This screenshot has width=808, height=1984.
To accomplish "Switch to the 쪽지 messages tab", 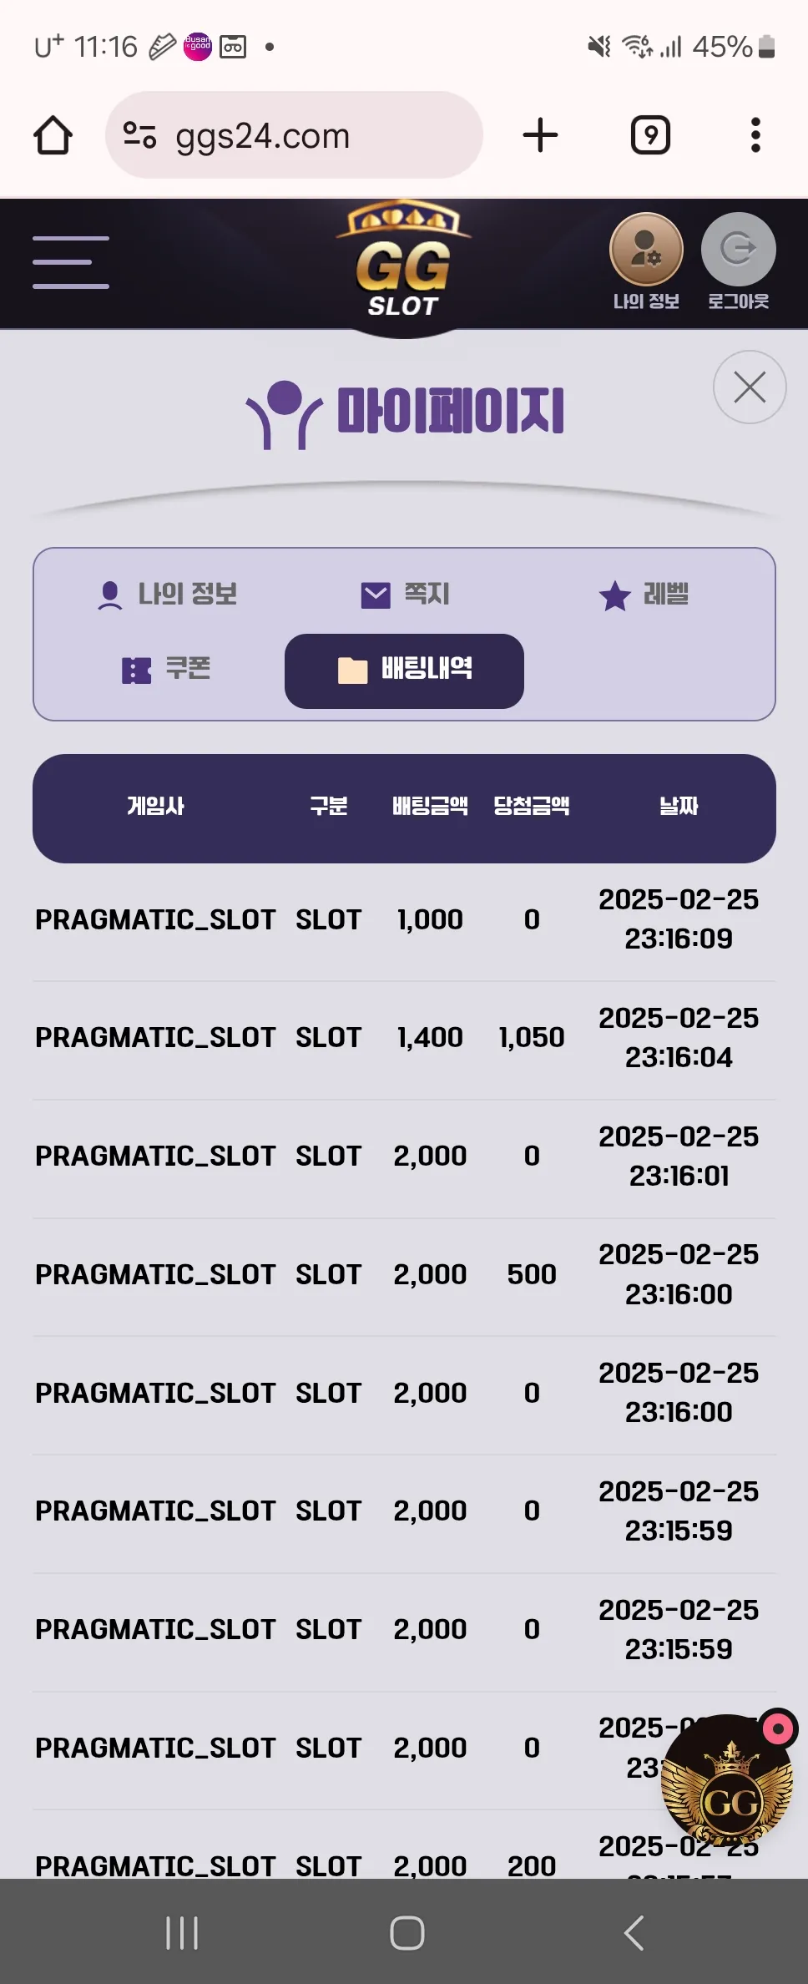I will [x=405, y=595].
